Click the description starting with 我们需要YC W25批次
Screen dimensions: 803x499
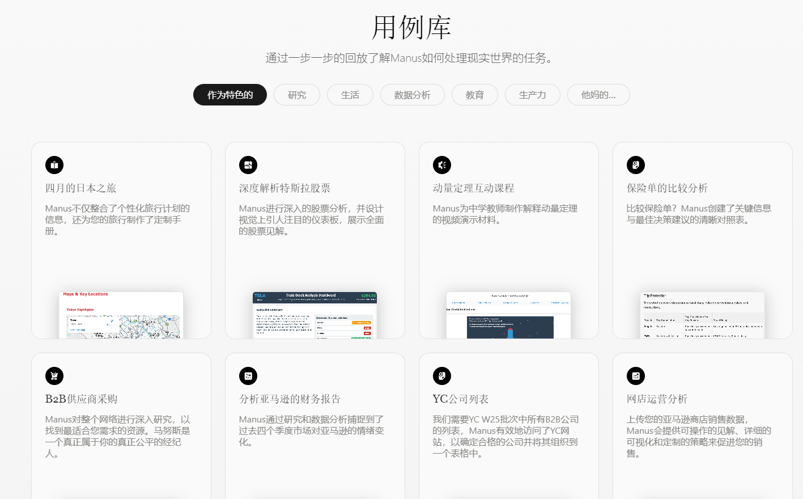[506, 437]
